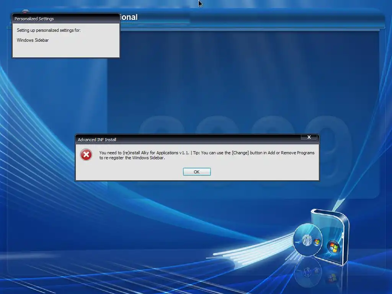
Task: Click the Personalized Settings title bar
Action: pos(66,19)
